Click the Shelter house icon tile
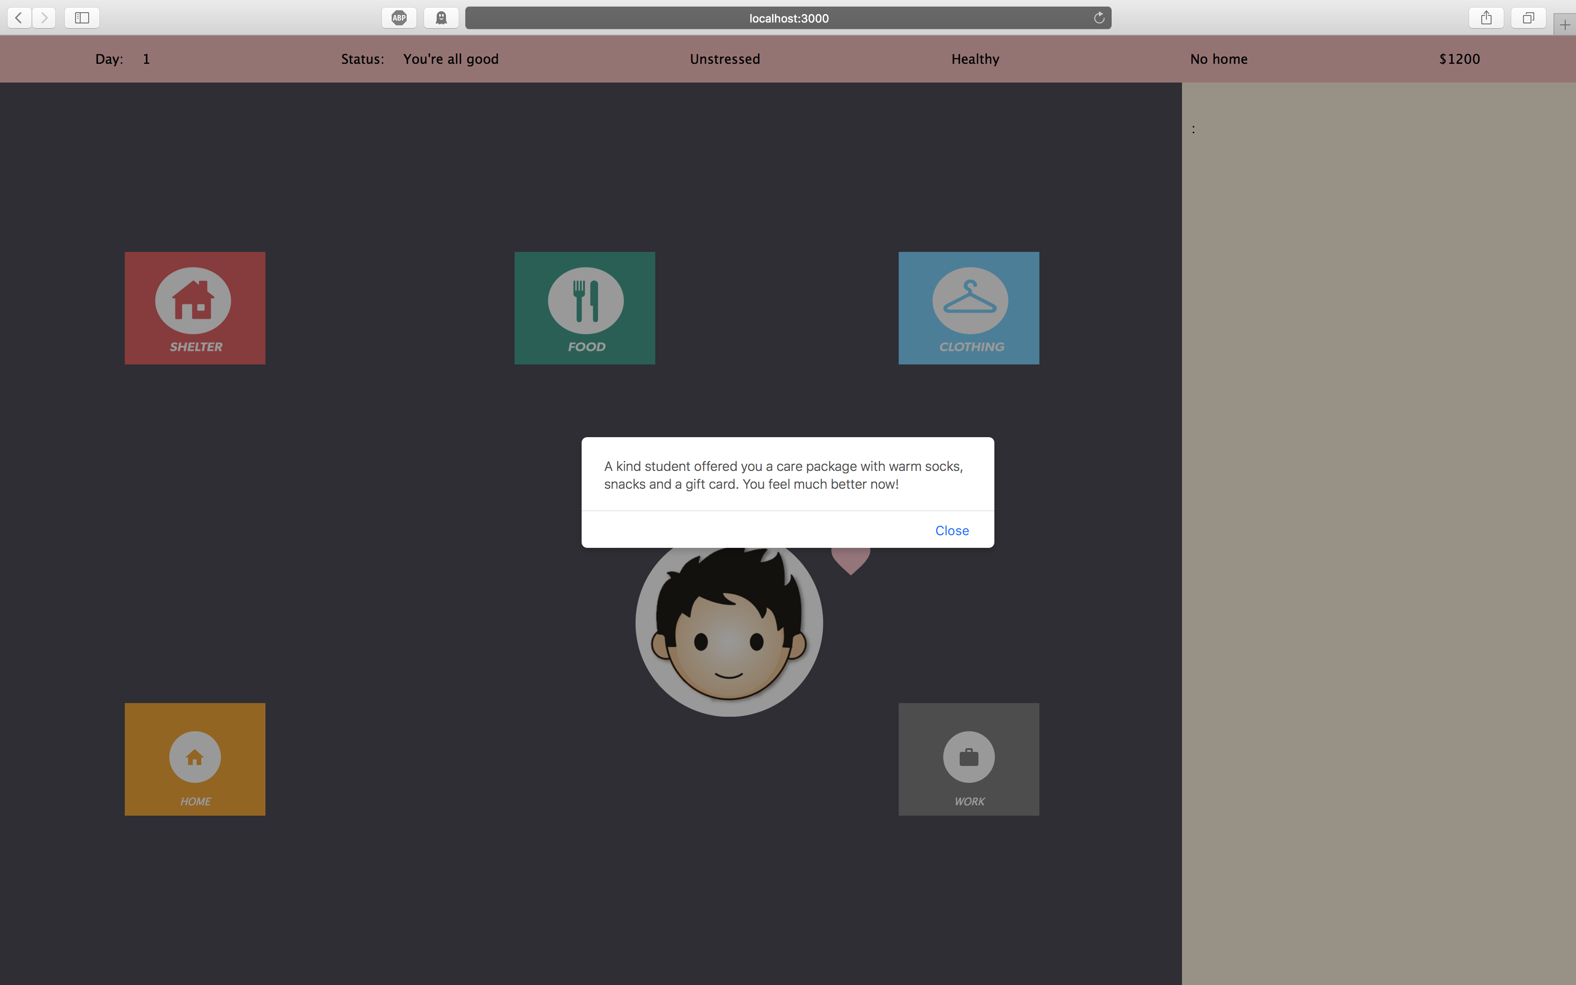Screen dimensions: 1576x985 click(195, 308)
